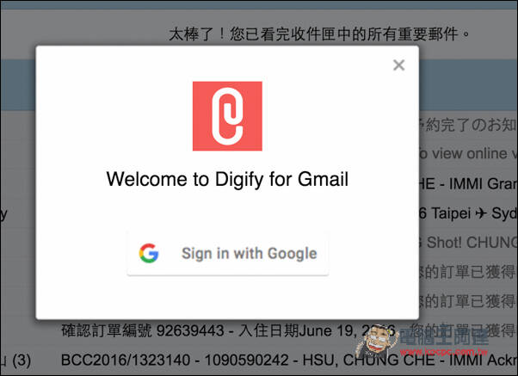The width and height of the screenshot is (518, 376).
Task: Click the airplane symbol in flight subject
Action: coord(481,213)
